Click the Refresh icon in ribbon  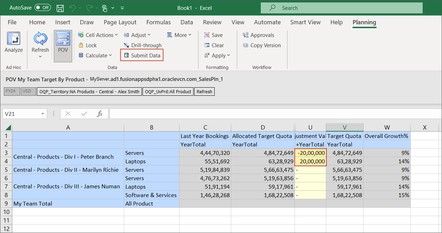click(40, 39)
